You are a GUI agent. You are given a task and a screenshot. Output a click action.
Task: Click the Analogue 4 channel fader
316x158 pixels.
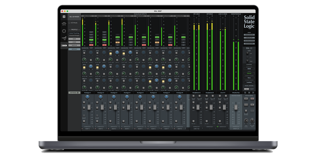pos(128,107)
